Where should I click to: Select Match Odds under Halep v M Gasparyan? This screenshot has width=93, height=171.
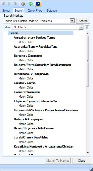click(x=26, y=124)
